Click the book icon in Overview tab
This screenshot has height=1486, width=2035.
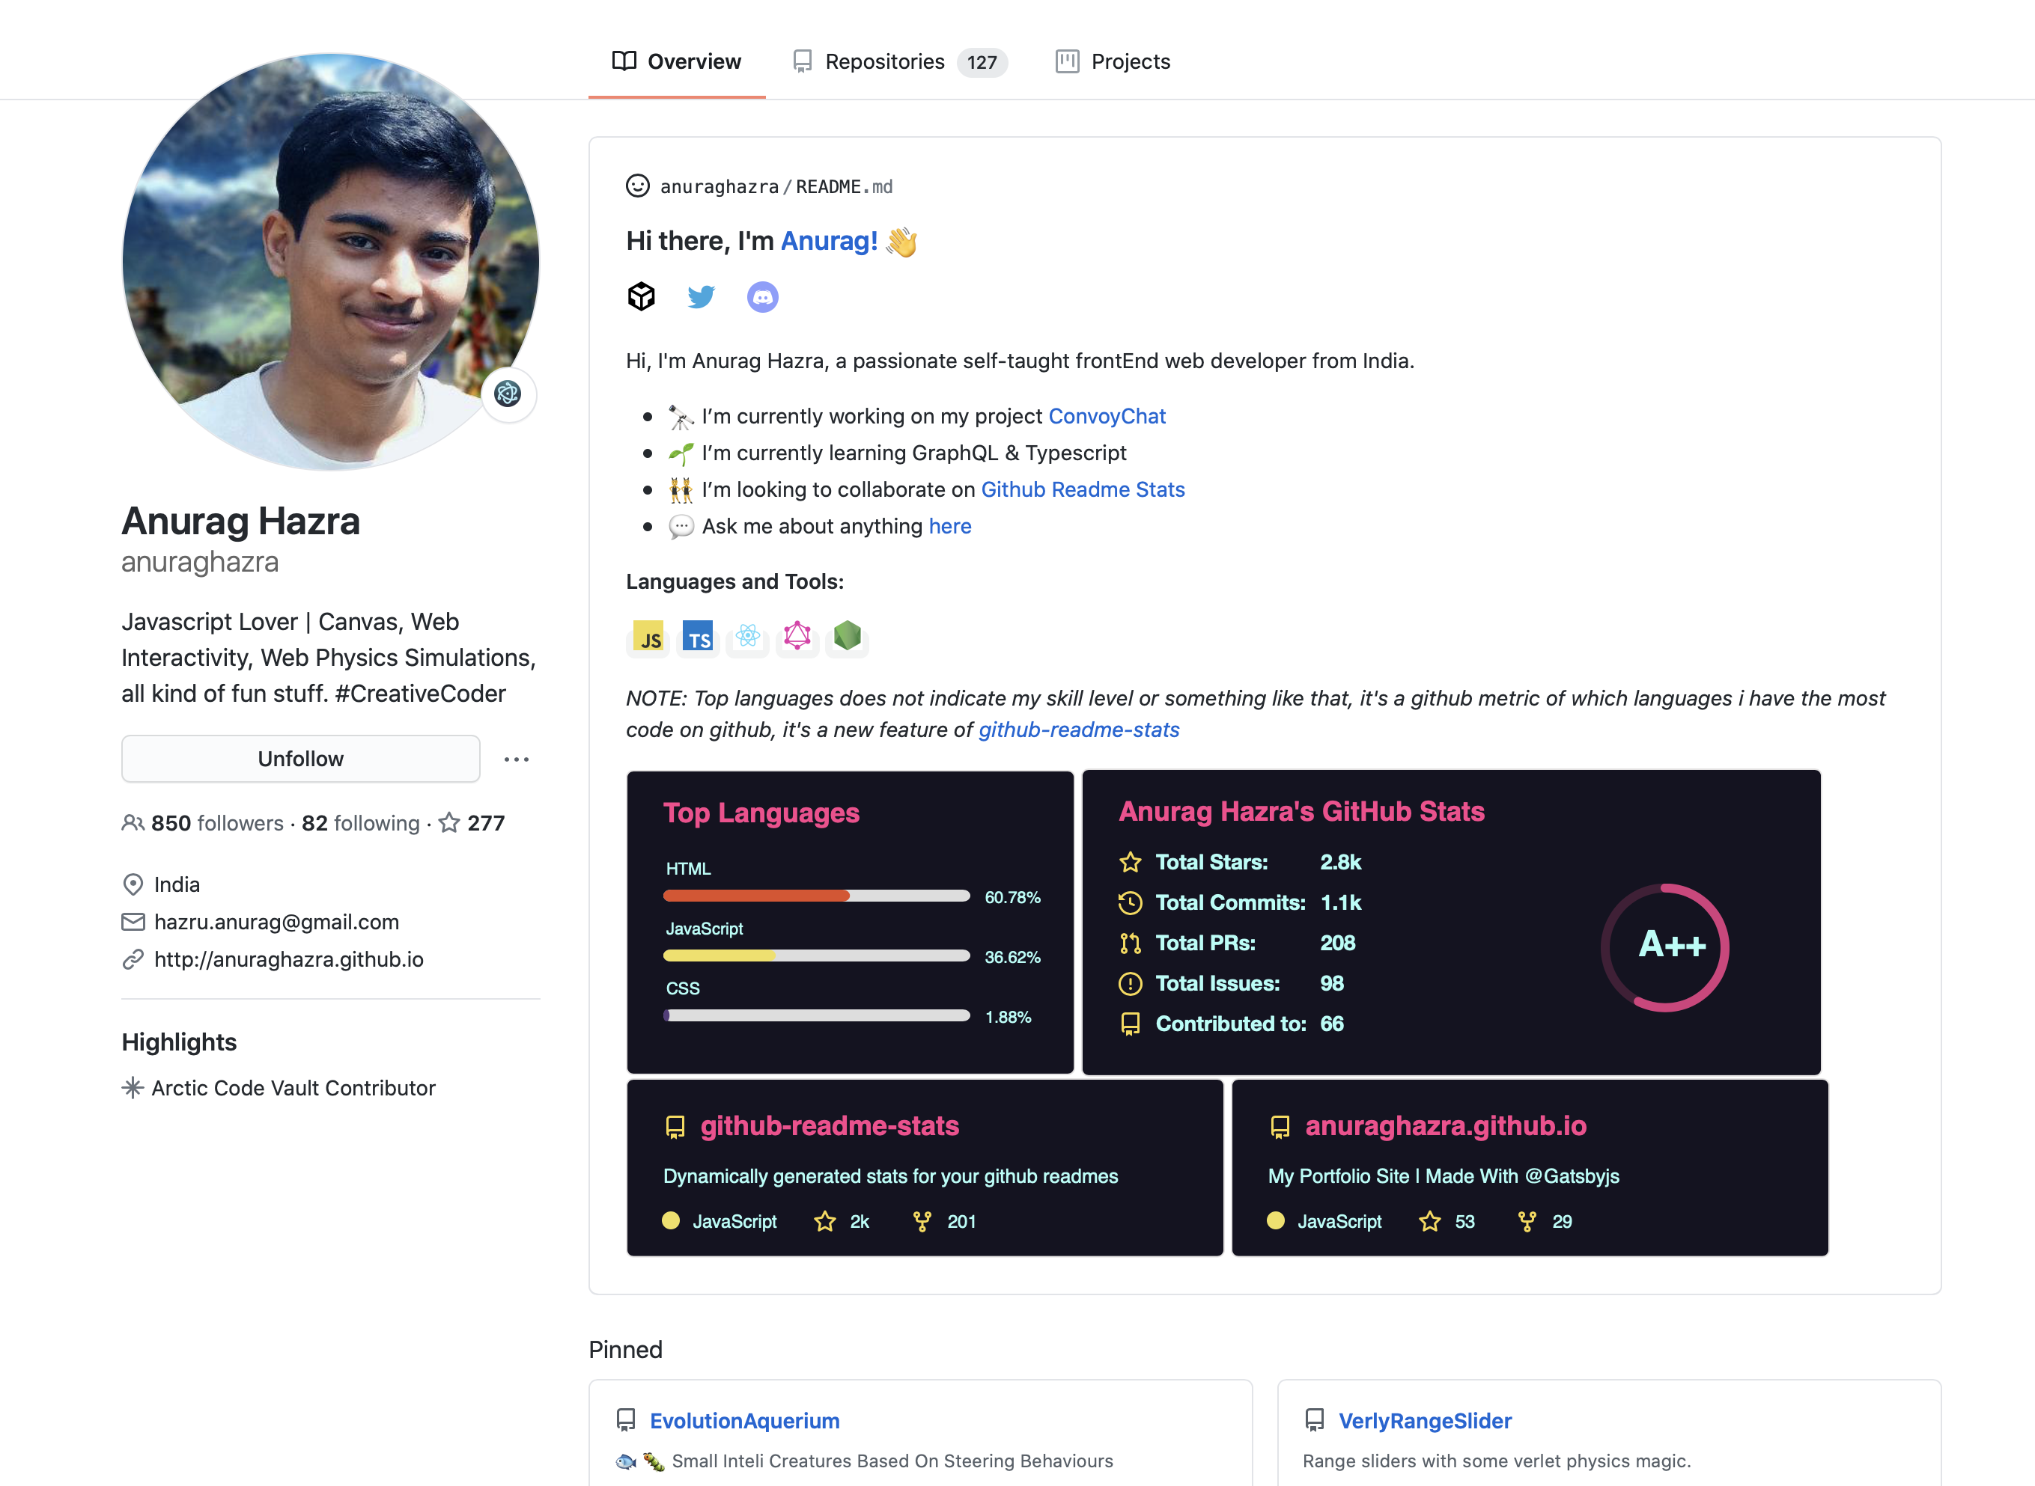click(x=624, y=61)
